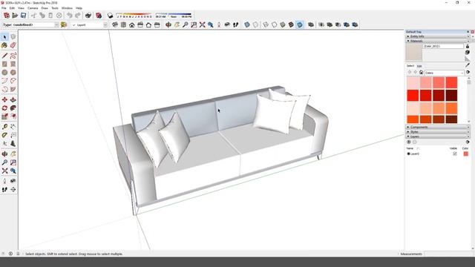Activate the Orbit tool in left toolbar
Image resolution: width=475 pixels, height=267 pixels.
pos(4,154)
